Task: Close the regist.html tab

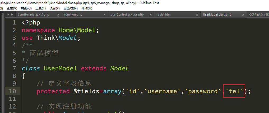Action: click(x=197, y=15)
